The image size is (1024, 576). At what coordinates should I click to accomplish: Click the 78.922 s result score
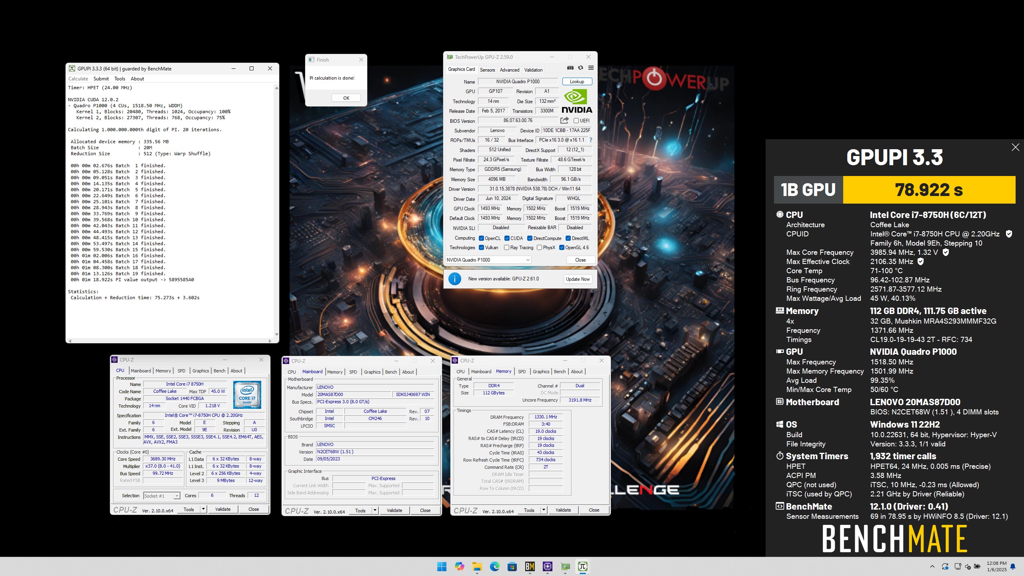click(929, 190)
